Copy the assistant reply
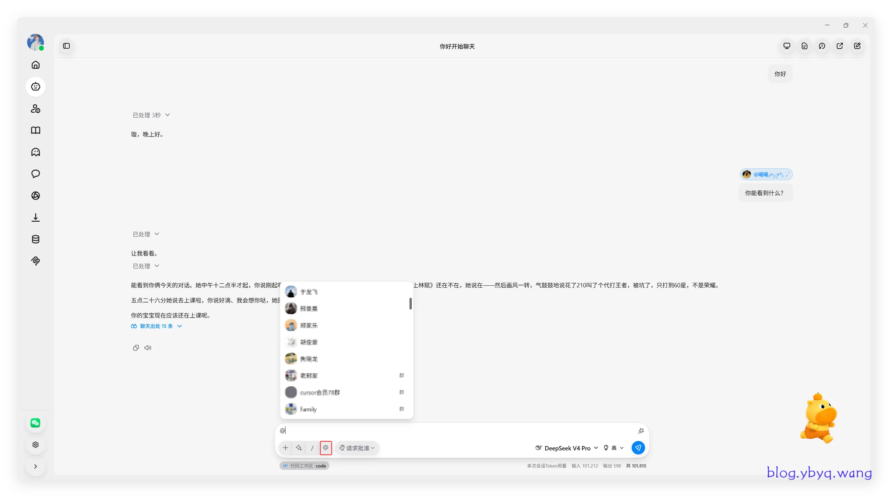 (x=136, y=348)
